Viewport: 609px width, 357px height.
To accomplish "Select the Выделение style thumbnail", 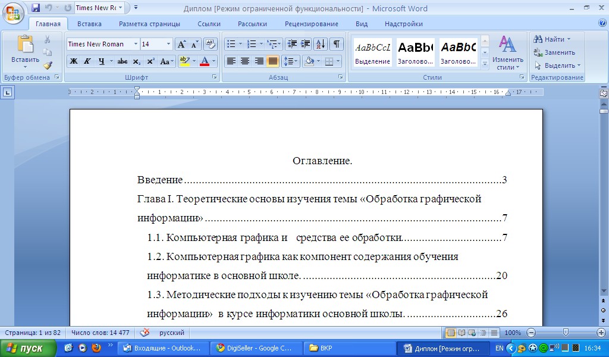I will (372, 52).
